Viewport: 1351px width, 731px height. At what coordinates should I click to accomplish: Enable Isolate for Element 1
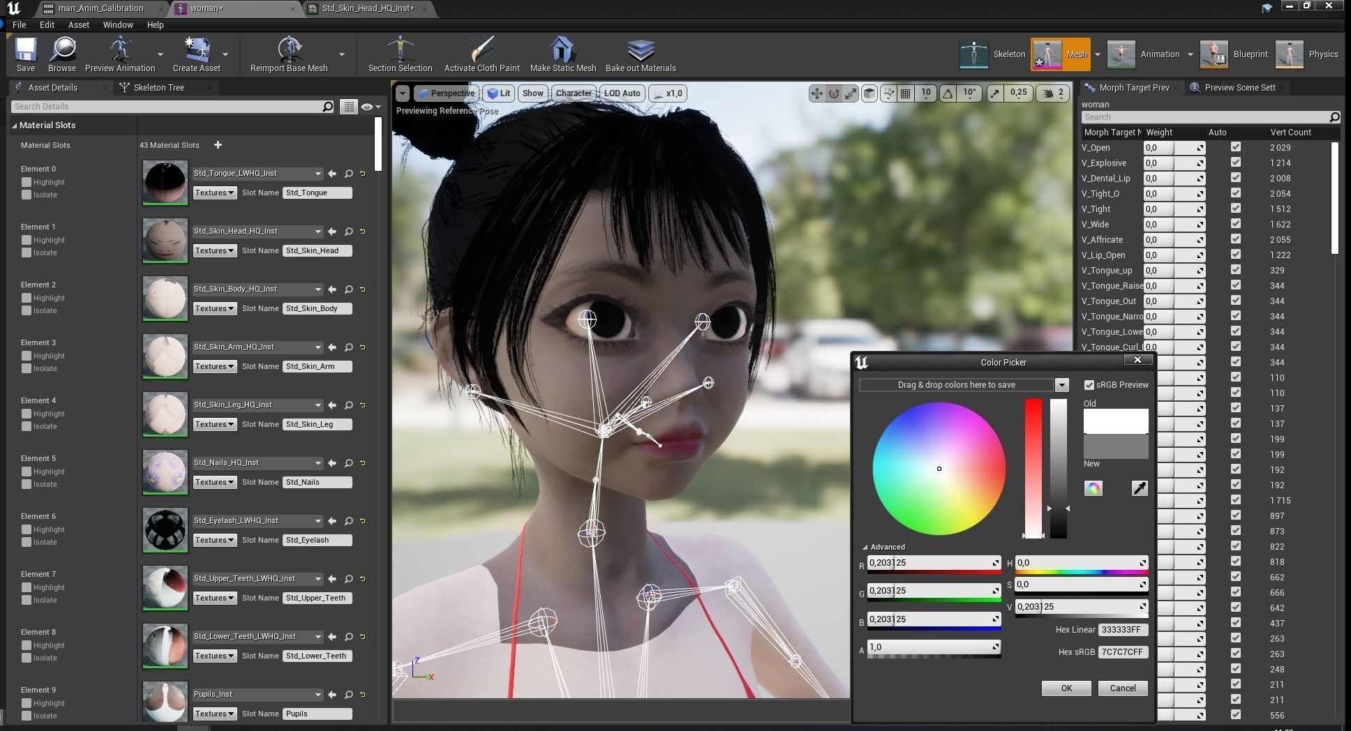pyautogui.click(x=27, y=253)
